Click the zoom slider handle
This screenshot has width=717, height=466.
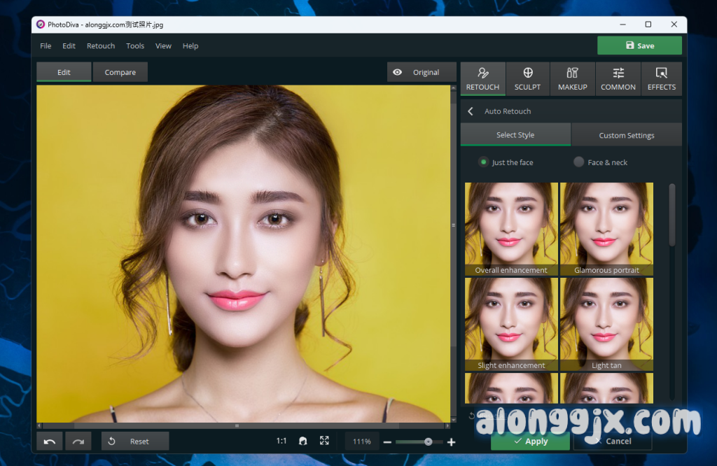(428, 442)
